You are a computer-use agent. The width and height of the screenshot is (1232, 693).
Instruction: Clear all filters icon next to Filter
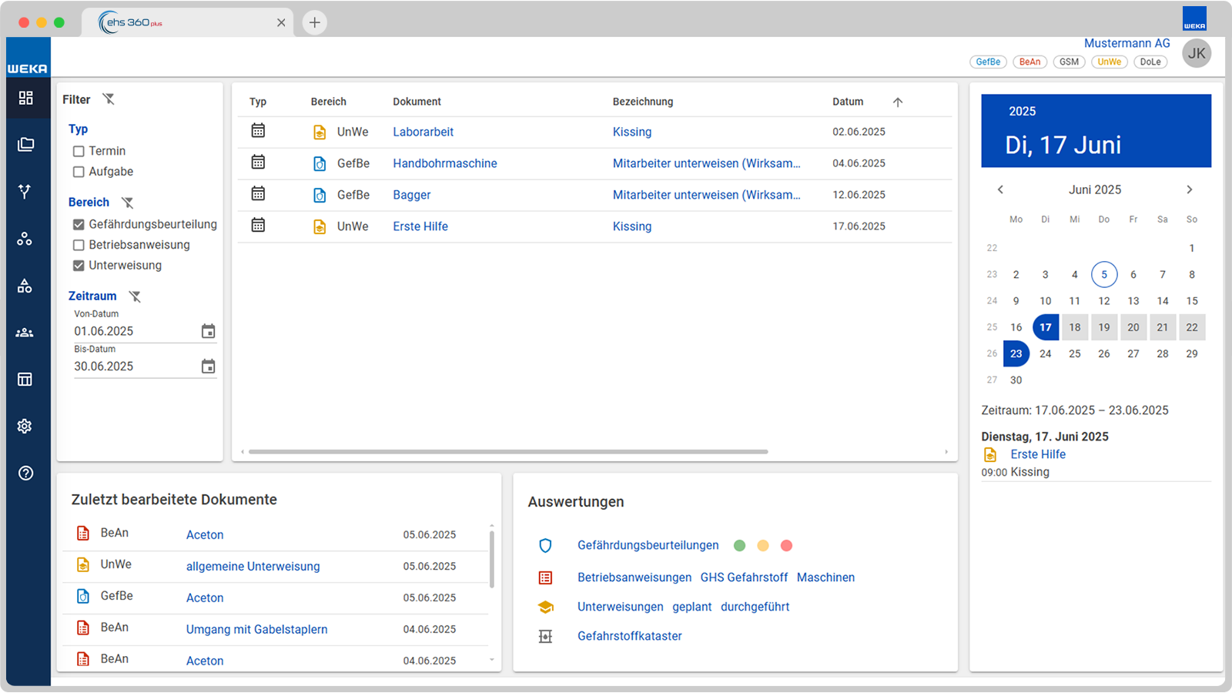tap(109, 99)
